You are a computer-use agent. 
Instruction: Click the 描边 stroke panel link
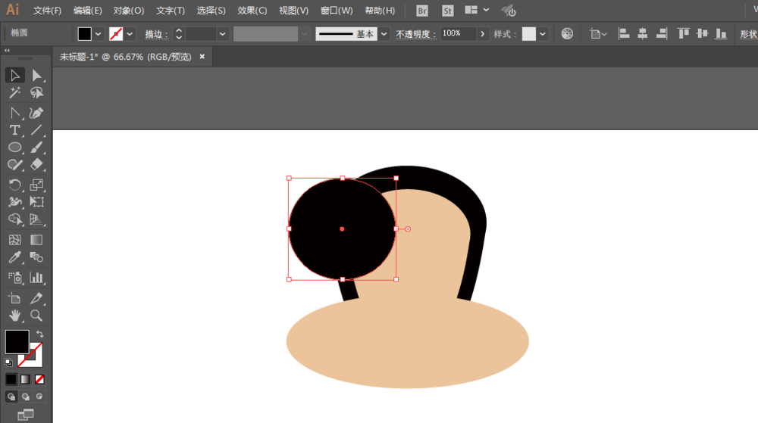point(156,34)
